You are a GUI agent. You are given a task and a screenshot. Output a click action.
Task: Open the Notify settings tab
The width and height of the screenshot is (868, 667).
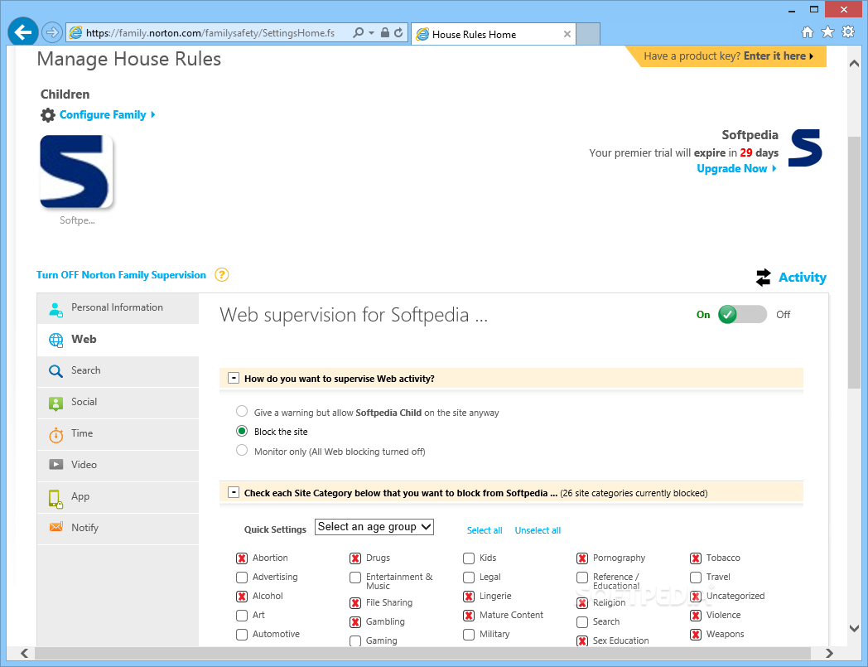(x=118, y=529)
